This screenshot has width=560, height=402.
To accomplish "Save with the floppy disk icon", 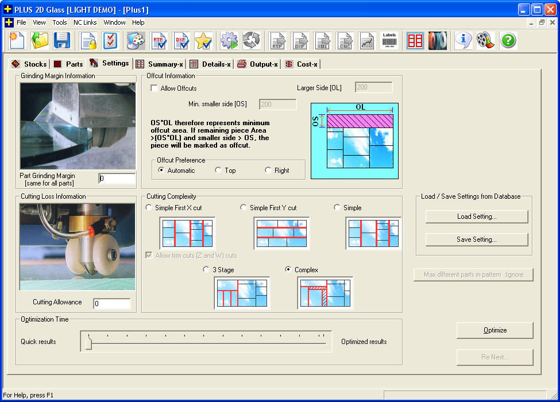I will (x=62, y=40).
